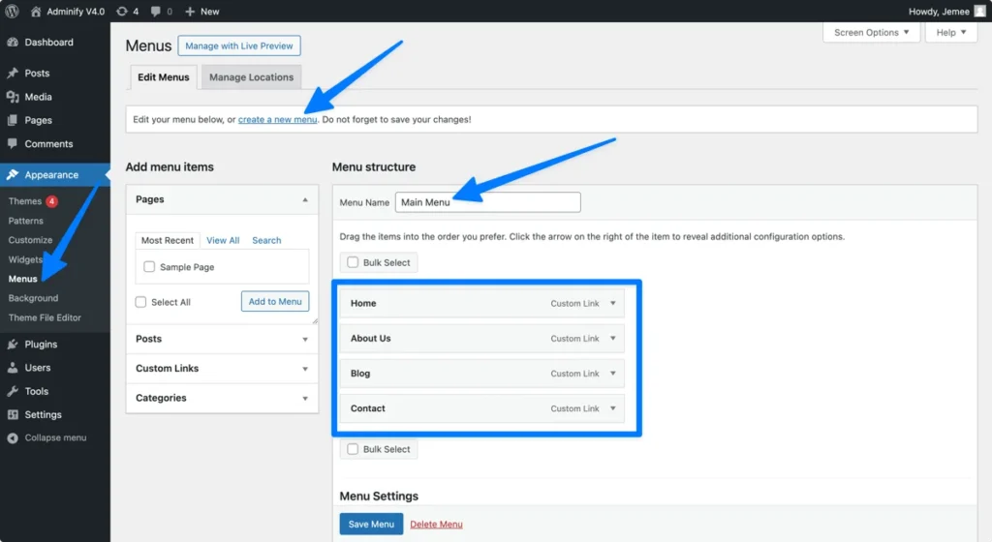The image size is (992, 542).
Task: Expand the Custom Links section
Action: (x=222, y=369)
